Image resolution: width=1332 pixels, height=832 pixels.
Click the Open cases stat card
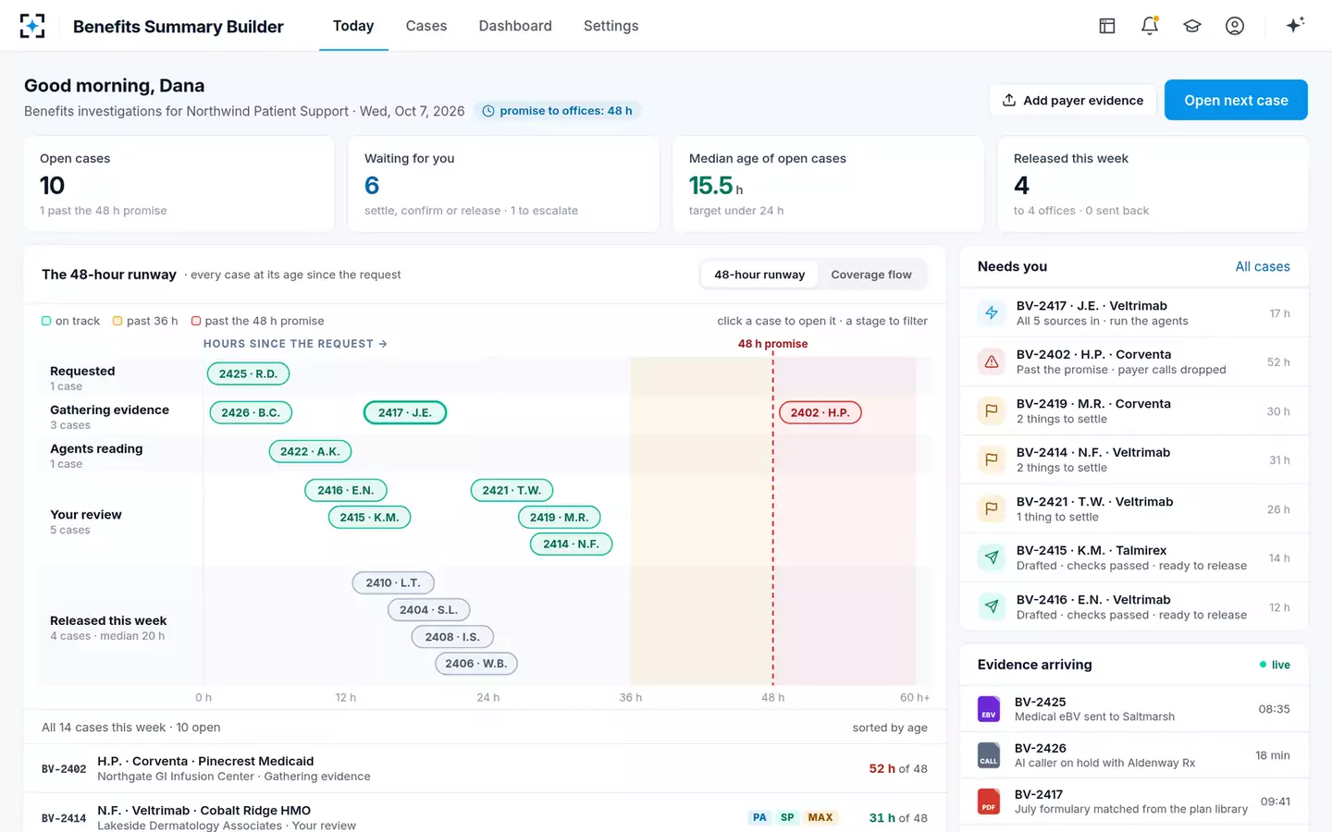(x=179, y=184)
